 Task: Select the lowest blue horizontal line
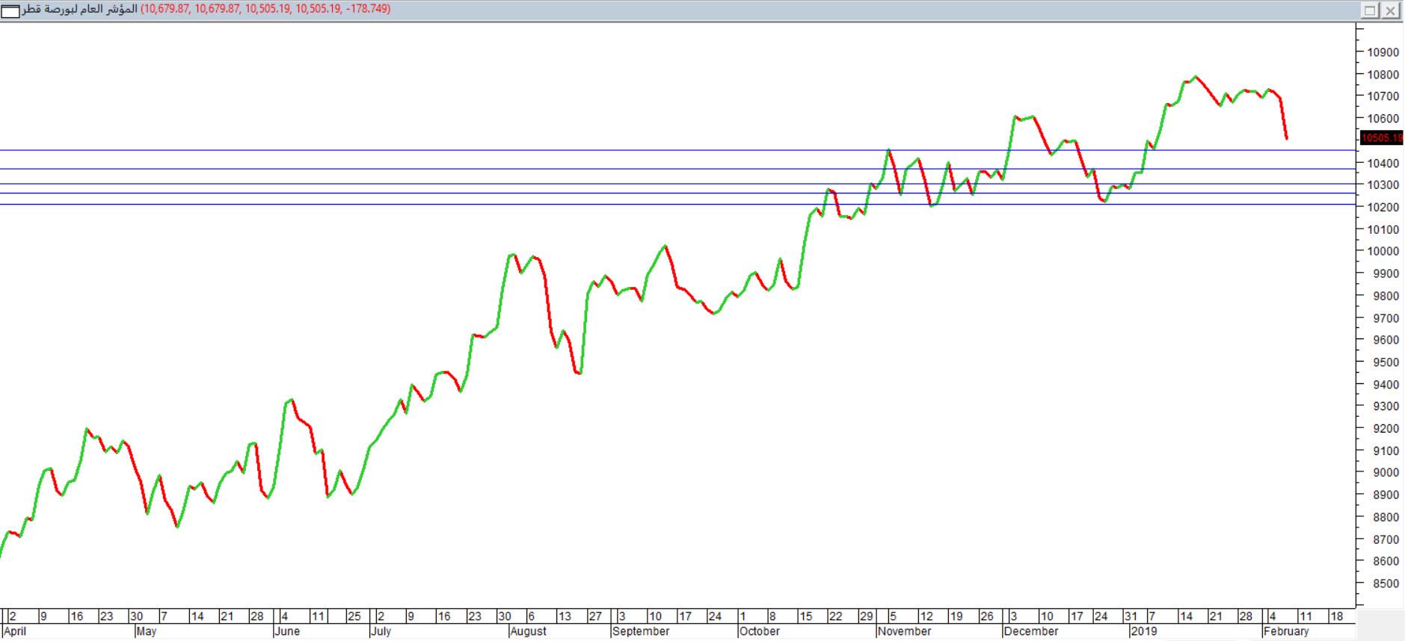coord(677,204)
